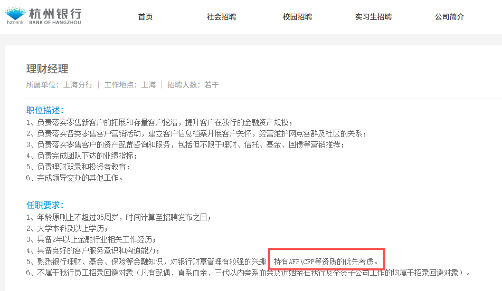Click the 理财经理 job title heading

coord(47,69)
